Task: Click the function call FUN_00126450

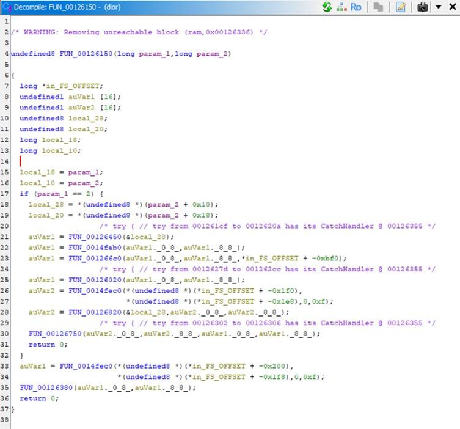Action: coord(95,237)
